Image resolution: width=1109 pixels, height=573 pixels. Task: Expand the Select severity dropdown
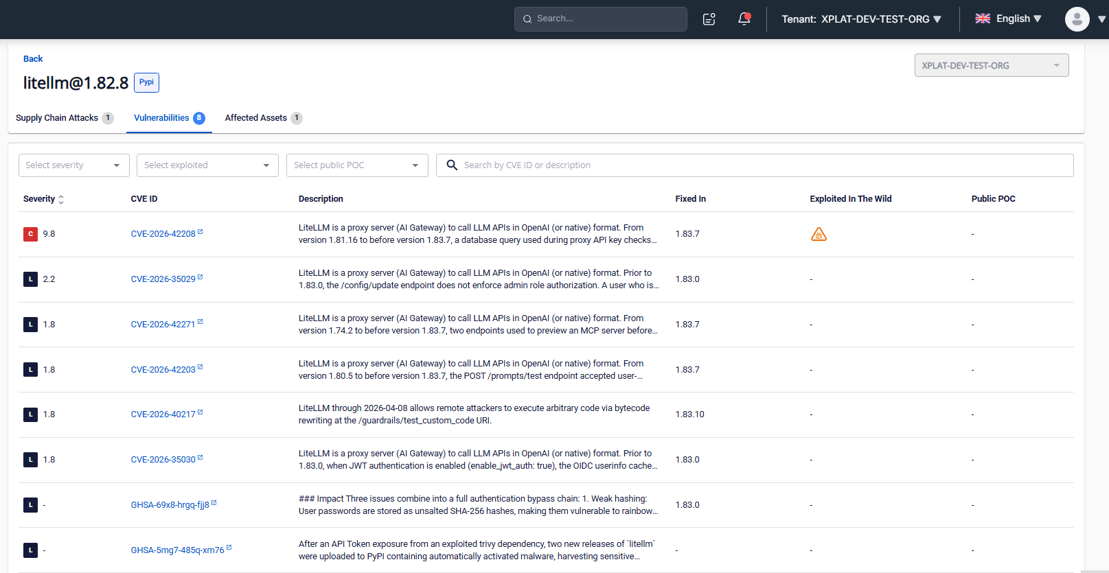[x=74, y=165]
